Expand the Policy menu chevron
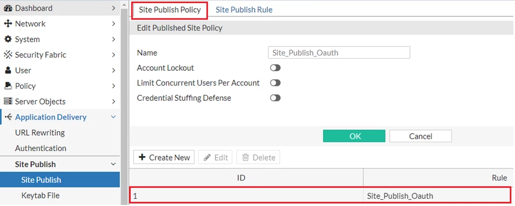515x206 pixels. pos(114,86)
